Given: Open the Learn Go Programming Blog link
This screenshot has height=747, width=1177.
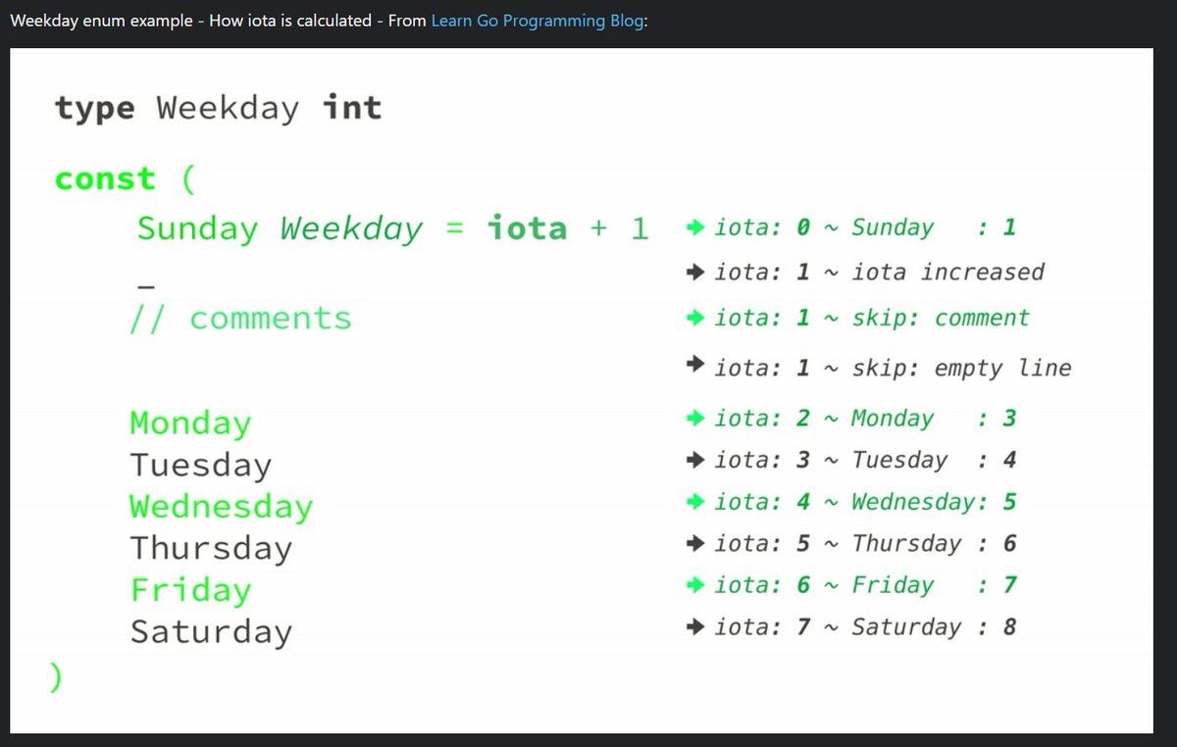Looking at the screenshot, I should click(537, 20).
